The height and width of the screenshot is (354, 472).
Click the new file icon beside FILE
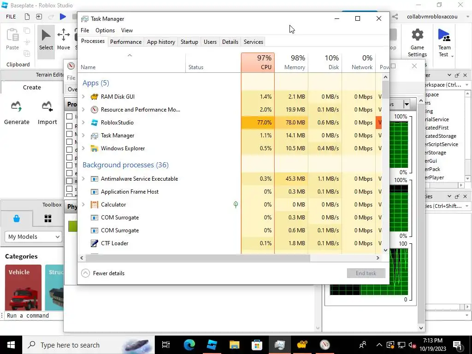tap(27, 17)
